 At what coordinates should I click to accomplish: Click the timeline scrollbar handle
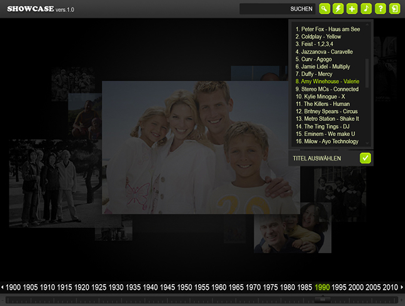(x=322, y=300)
